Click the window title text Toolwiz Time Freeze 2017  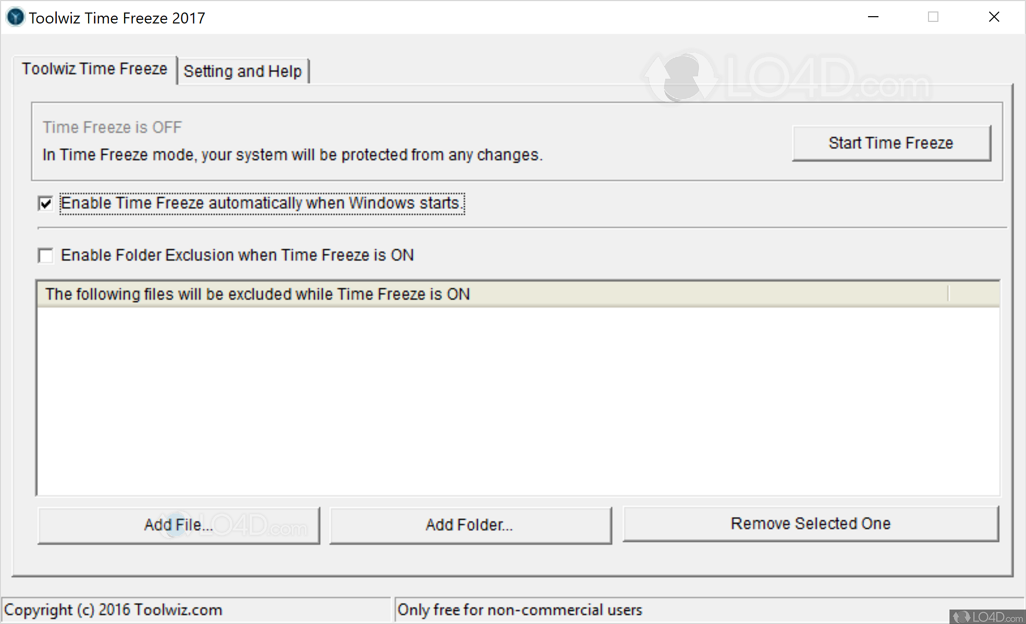[x=117, y=17]
